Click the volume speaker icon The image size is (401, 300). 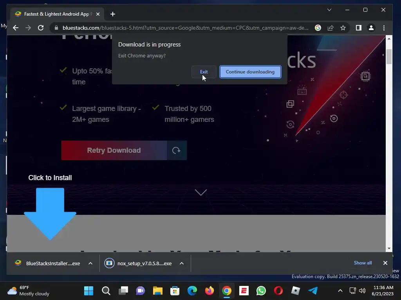pos(362,291)
